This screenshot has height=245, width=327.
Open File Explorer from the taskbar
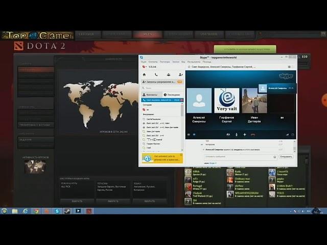click(15, 211)
